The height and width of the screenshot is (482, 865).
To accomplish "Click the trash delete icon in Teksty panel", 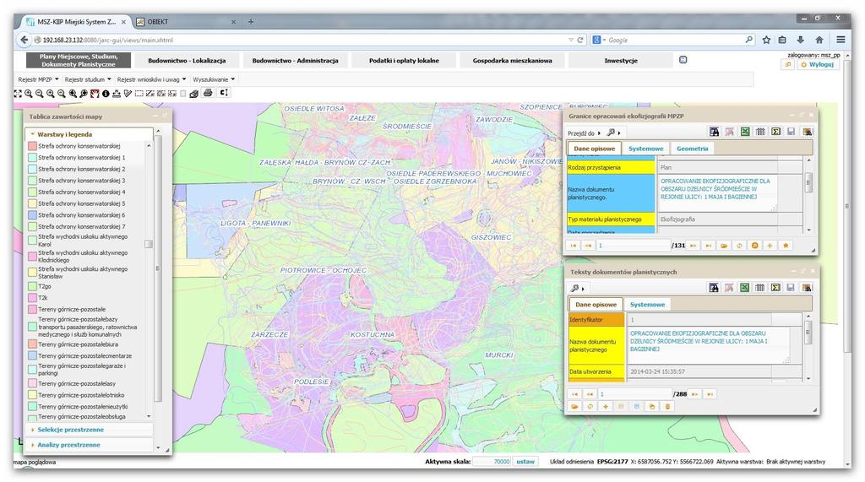I will [x=667, y=406].
